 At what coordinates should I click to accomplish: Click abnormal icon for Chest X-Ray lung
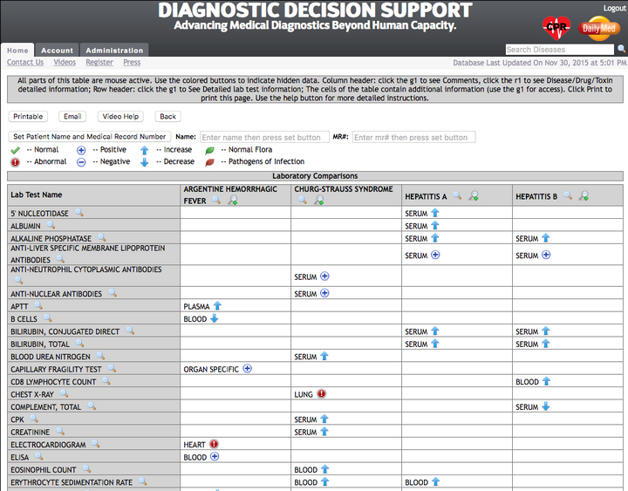coord(321,394)
